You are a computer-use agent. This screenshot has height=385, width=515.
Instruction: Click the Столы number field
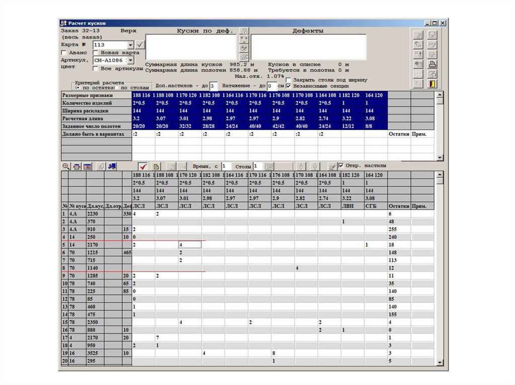(x=257, y=166)
